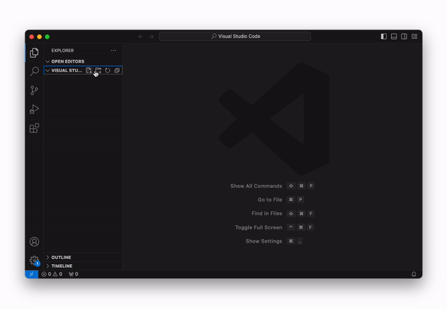Click the ports forwarded indicator showing 0

pos(73,274)
